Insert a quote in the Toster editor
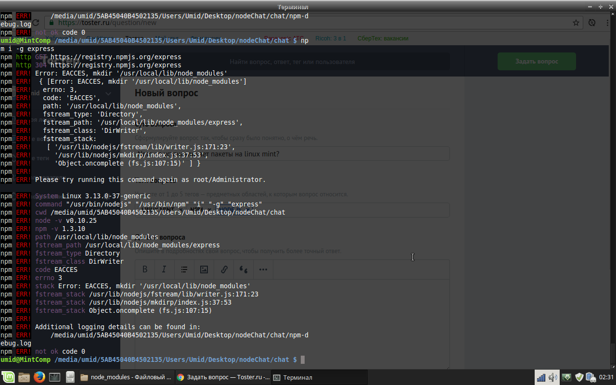Screen dimensions: 616x385 [x=244, y=269]
